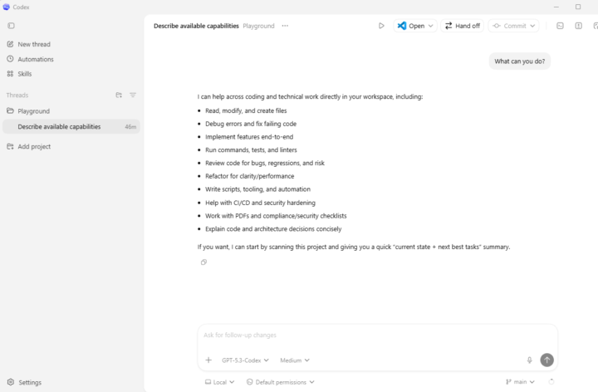Click the add new project folder icon beside Threads

pyautogui.click(x=119, y=96)
